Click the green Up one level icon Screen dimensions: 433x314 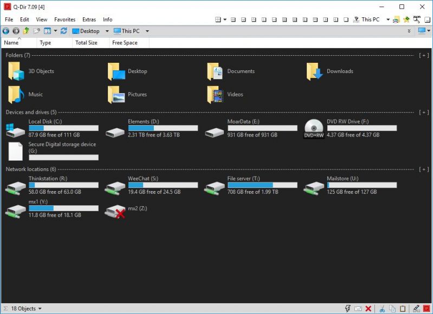pos(26,31)
